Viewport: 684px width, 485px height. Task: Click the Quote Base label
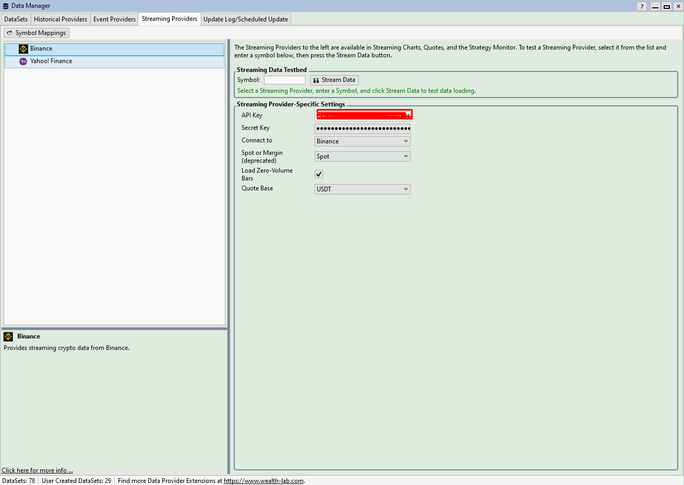coord(257,188)
